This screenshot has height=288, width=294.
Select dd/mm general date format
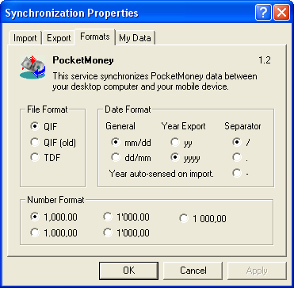[131, 158]
